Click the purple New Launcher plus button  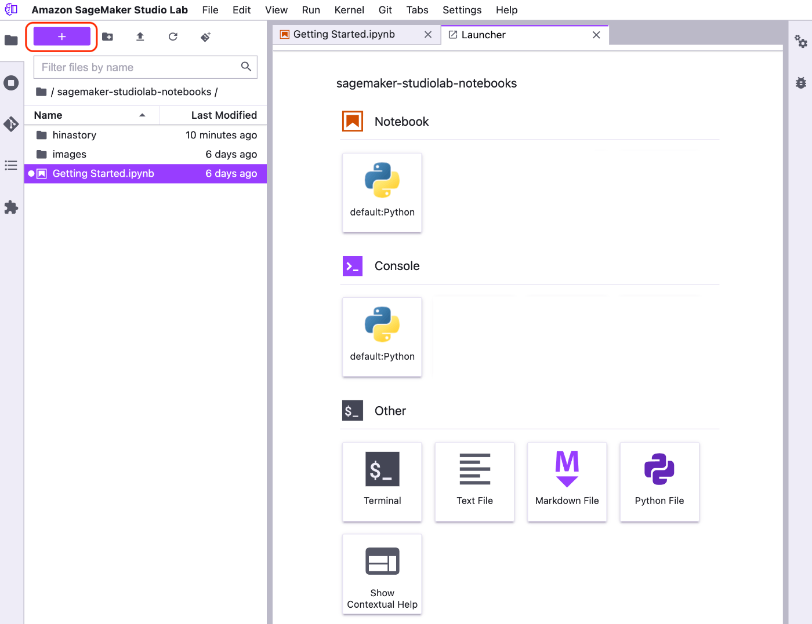coord(62,37)
